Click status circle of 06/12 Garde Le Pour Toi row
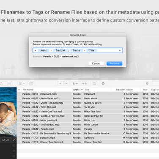Image resolution: width=159 pixels, height=159 pixels. (x=19, y=116)
